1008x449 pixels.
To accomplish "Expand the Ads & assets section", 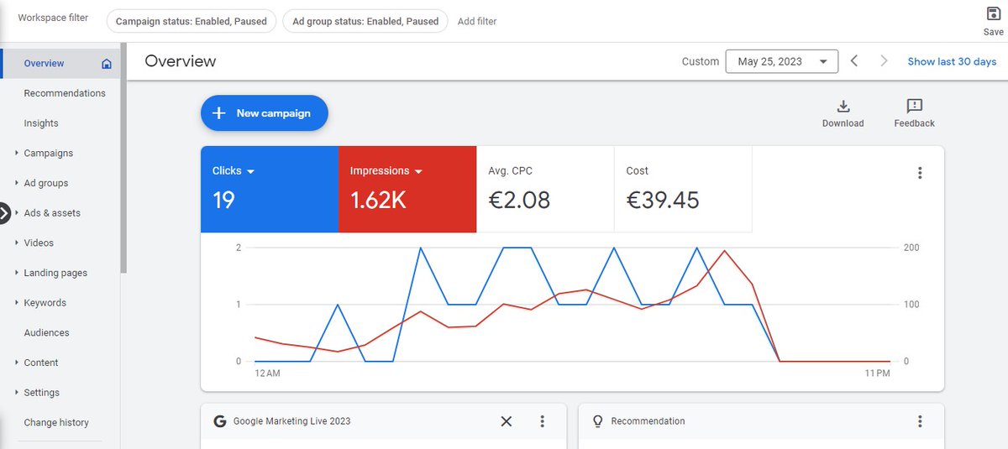I will (17, 213).
